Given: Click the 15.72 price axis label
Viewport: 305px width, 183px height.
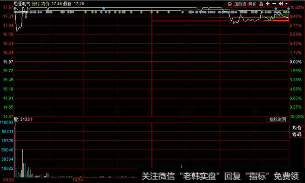Looking at the screenshot, I should coord(8,71).
